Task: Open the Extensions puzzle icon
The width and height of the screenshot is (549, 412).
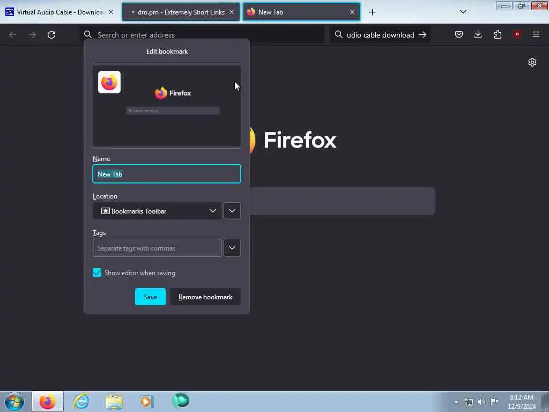Action: tap(498, 34)
